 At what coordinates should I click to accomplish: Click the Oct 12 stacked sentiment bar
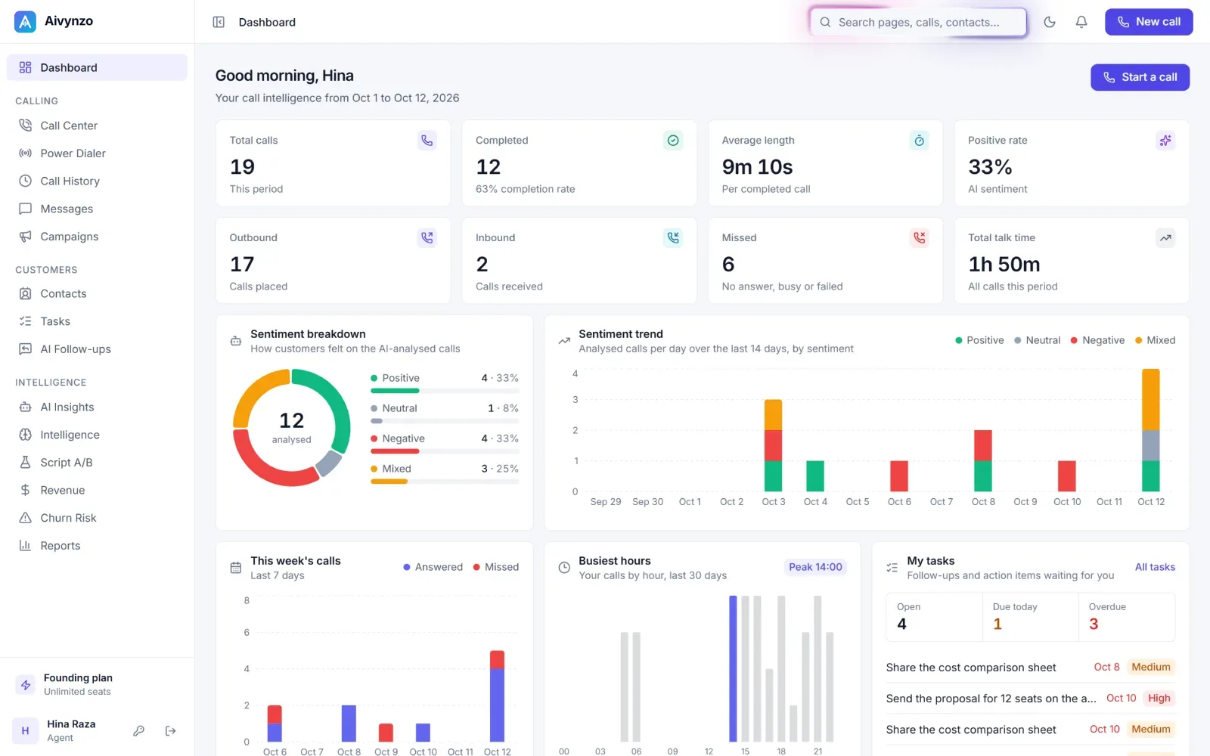(x=1151, y=430)
